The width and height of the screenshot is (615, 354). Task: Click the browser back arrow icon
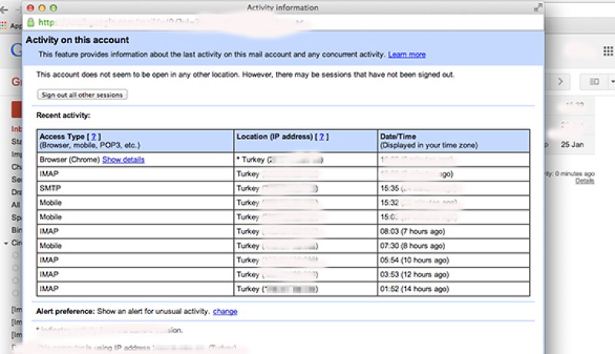tap(5, 10)
